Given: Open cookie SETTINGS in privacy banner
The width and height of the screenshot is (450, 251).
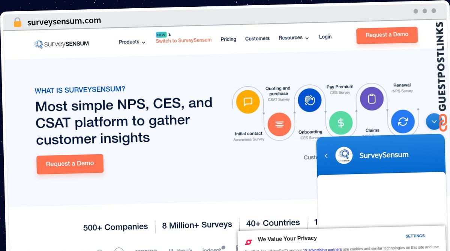Looking at the screenshot, I should 415,236.
